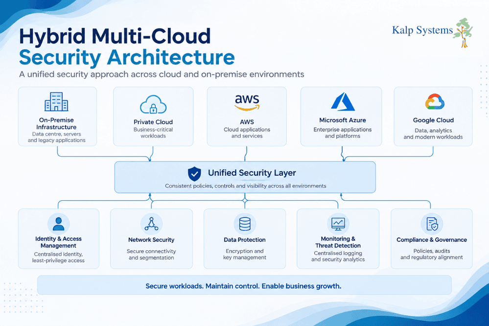489x326 pixels.
Task: Click the Kalp Systems tree logo
Action: [x=464, y=32]
